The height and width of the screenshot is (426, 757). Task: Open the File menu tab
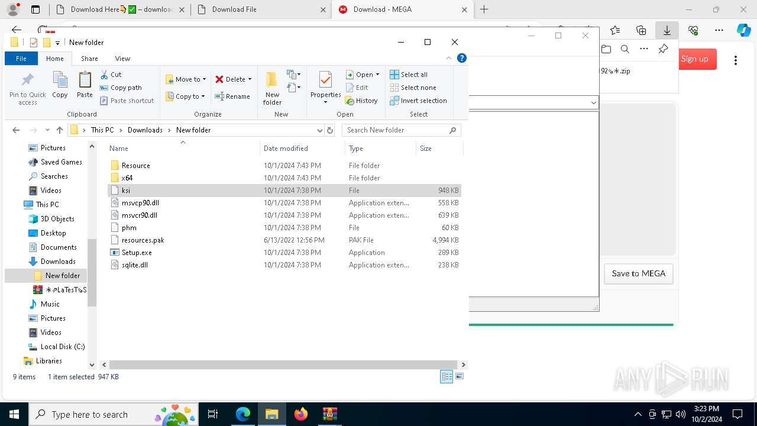tap(21, 59)
